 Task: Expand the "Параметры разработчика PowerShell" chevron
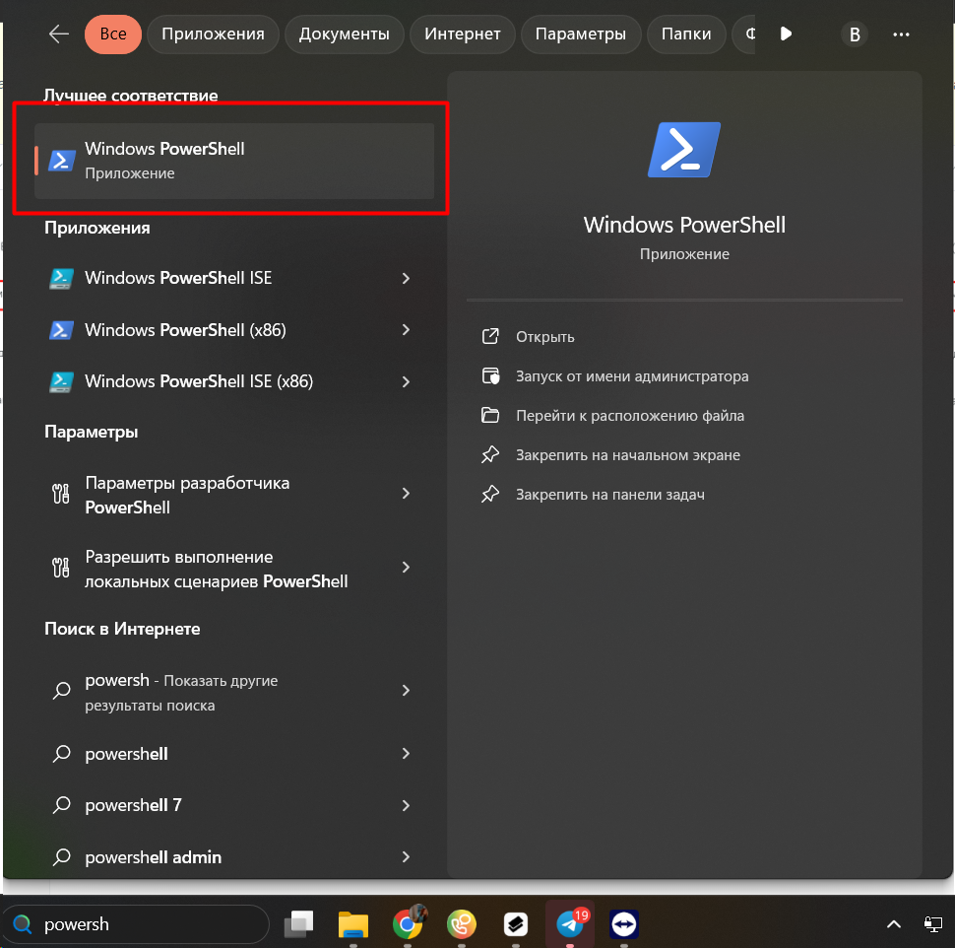(406, 493)
